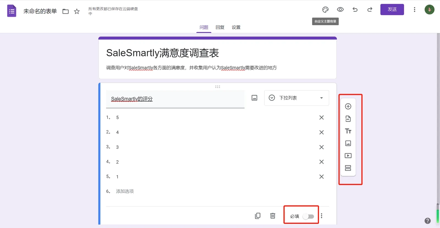Remove option 3 with its X

(x=321, y=147)
